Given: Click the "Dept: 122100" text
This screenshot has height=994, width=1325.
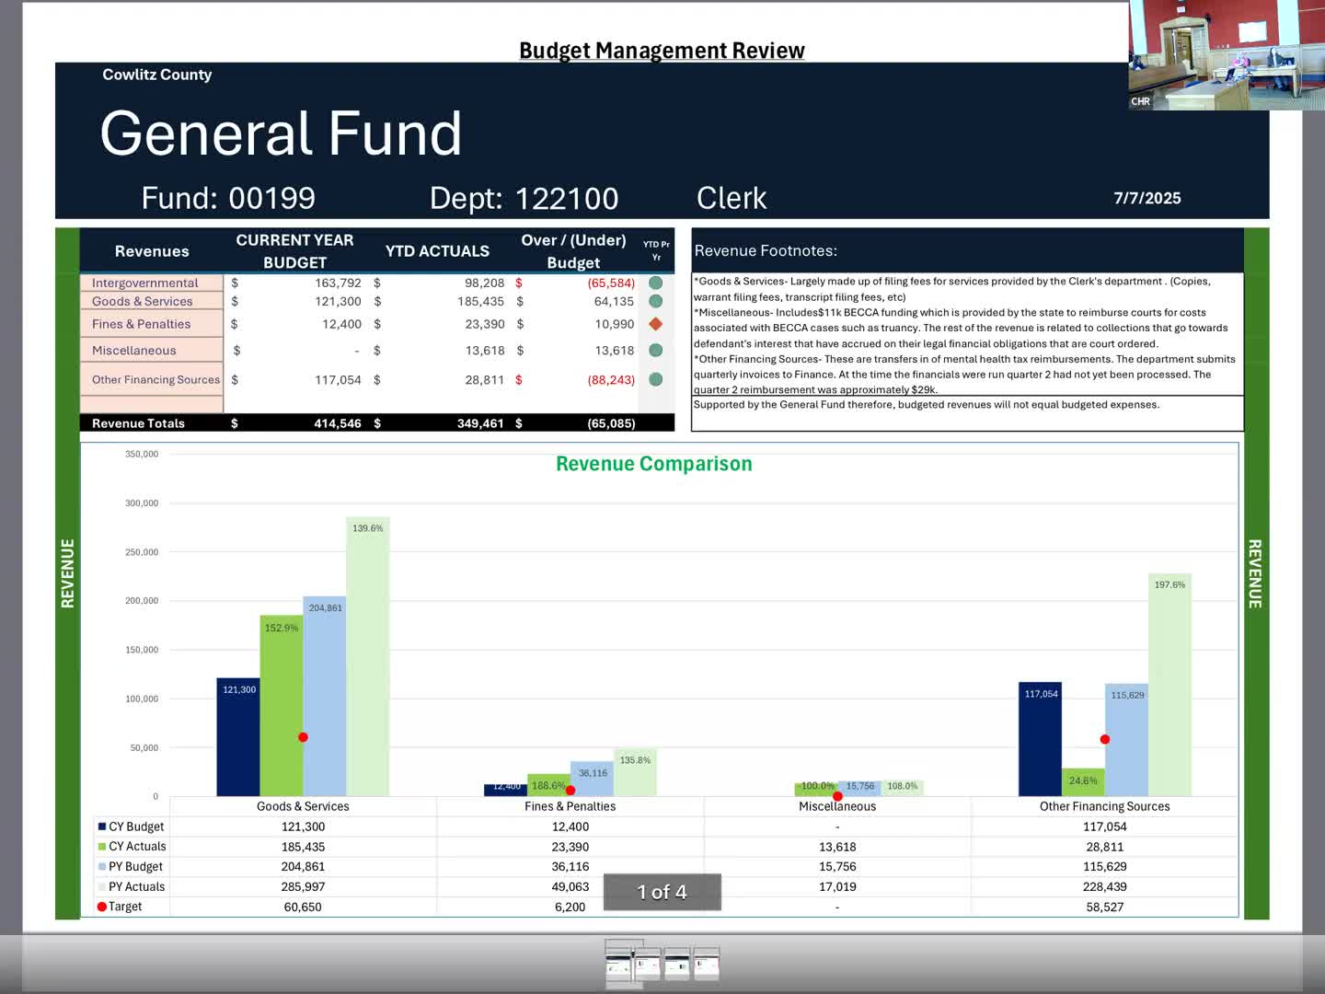Looking at the screenshot, I should pos(524,198).
